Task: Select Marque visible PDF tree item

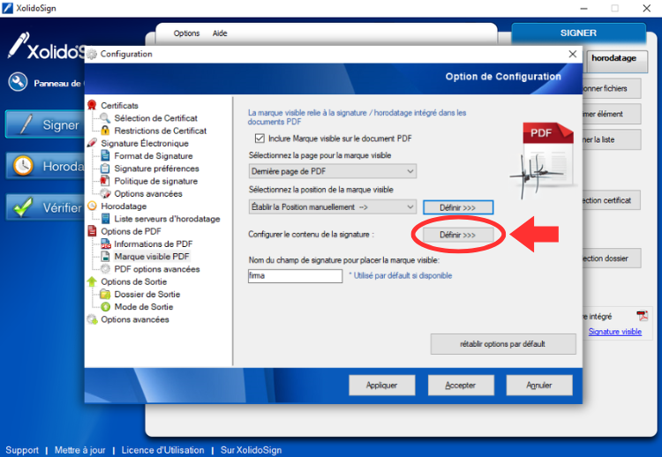Action: pos(152,257)
